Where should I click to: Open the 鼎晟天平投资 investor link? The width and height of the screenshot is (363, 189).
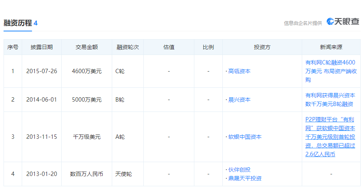pos(245,178)
